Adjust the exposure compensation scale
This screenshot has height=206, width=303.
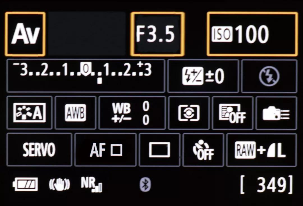point(86,76)
